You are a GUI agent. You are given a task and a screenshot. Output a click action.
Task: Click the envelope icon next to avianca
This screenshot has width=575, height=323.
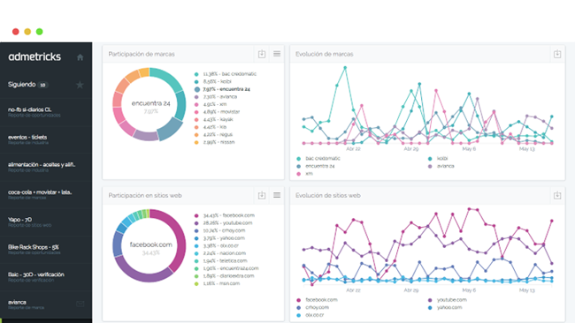(80, 304)
